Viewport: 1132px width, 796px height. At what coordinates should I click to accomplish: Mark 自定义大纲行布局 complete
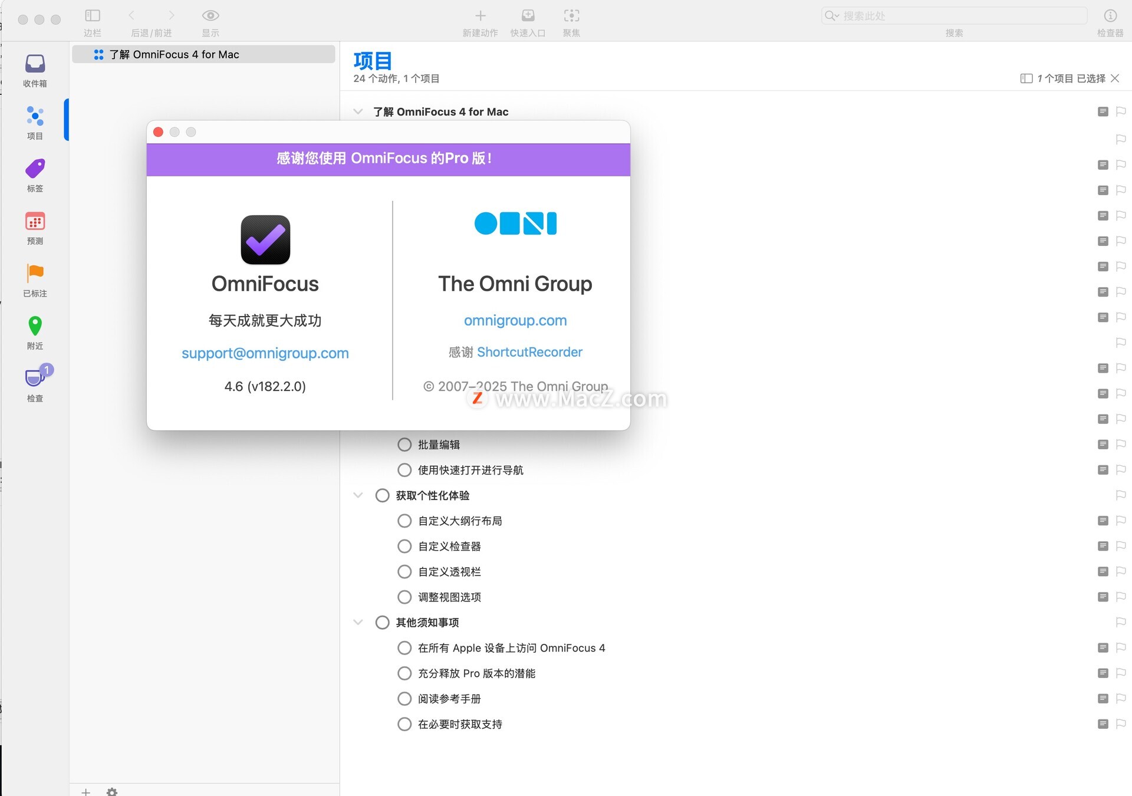[404, 521]
